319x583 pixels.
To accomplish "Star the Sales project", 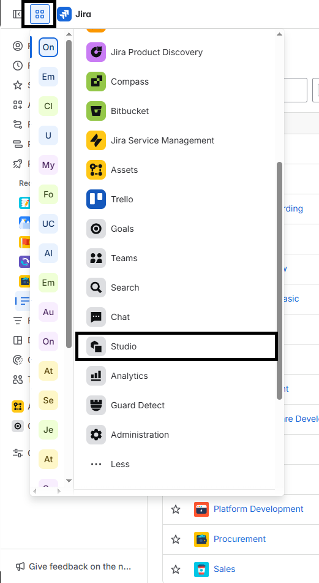I will pyautogui.click(x=176, y=570).
